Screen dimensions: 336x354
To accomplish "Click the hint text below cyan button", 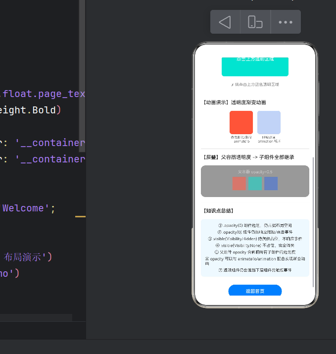I will click(255, 85).
